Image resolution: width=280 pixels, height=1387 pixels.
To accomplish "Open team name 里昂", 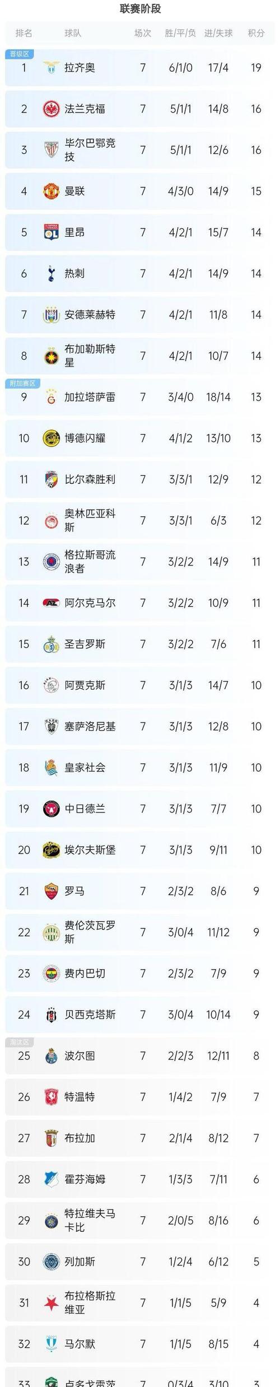I will (x=74, y=232).
